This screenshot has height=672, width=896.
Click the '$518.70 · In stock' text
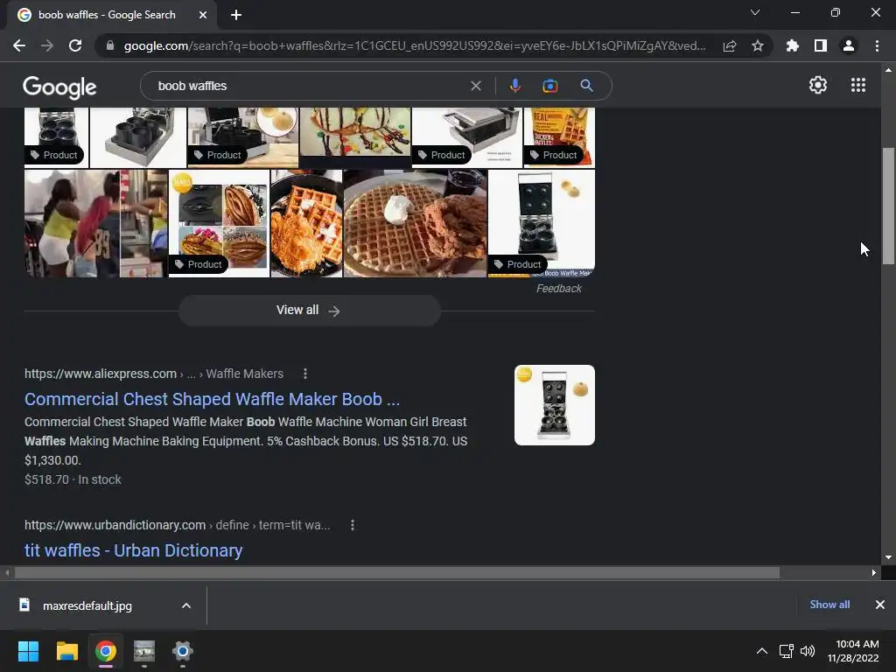pos(73,479)
